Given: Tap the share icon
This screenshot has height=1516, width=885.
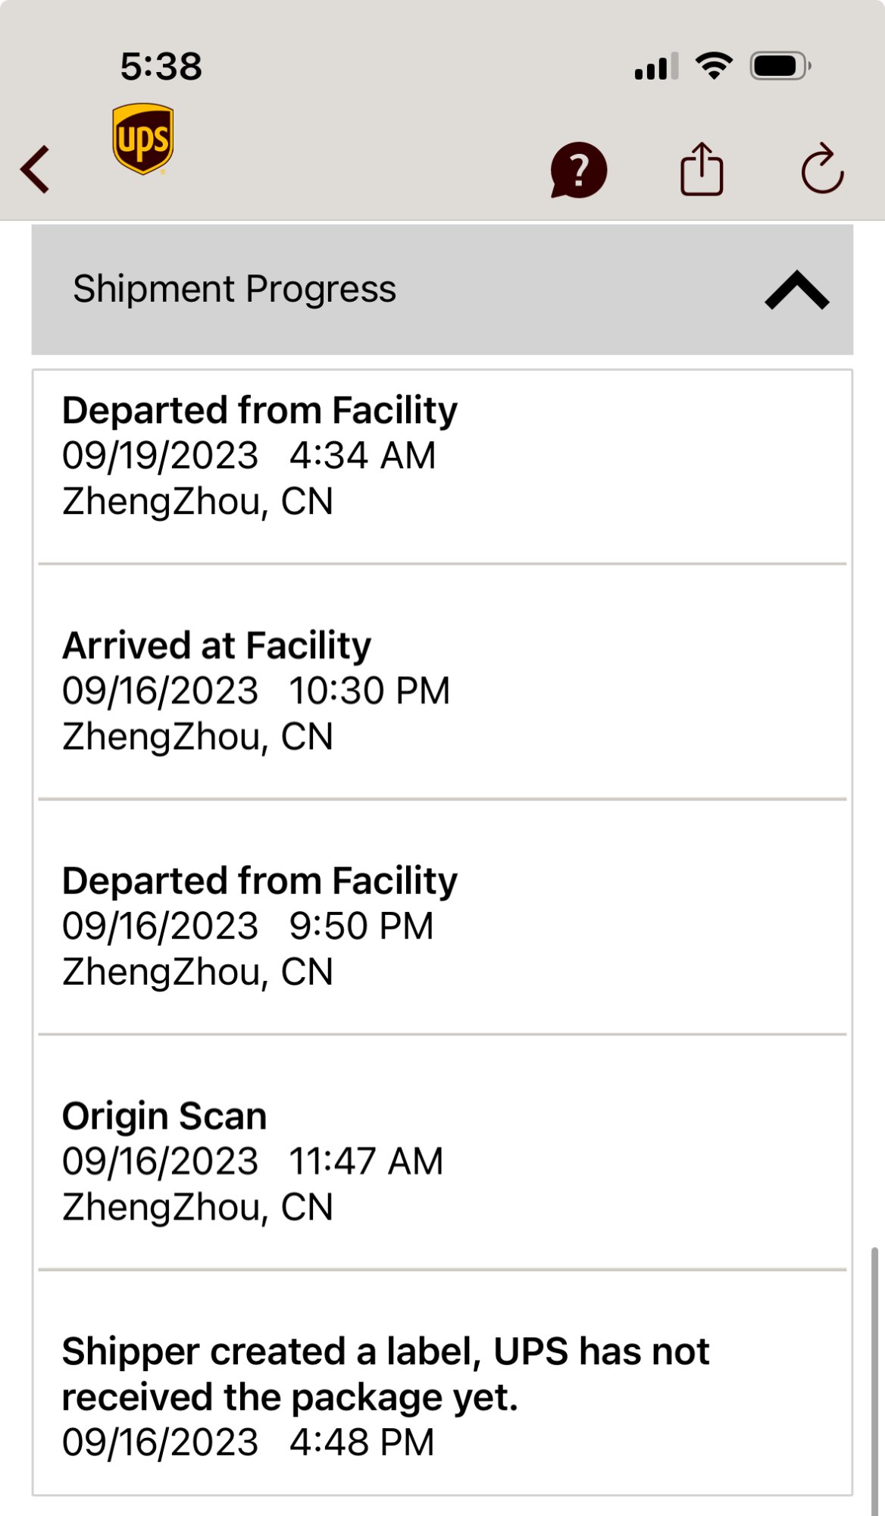Looking at the screenshot, I should [702, 170].
